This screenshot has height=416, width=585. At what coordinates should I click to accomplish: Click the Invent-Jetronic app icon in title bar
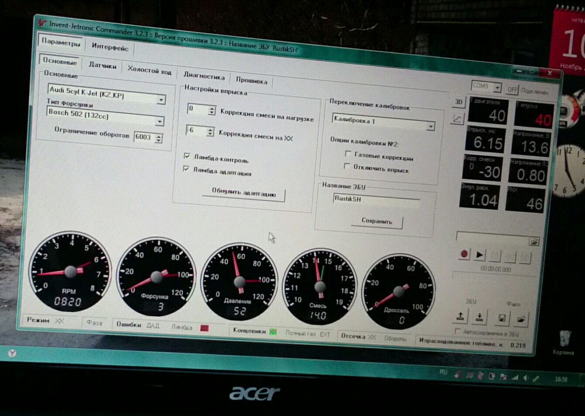click(42, 22)
